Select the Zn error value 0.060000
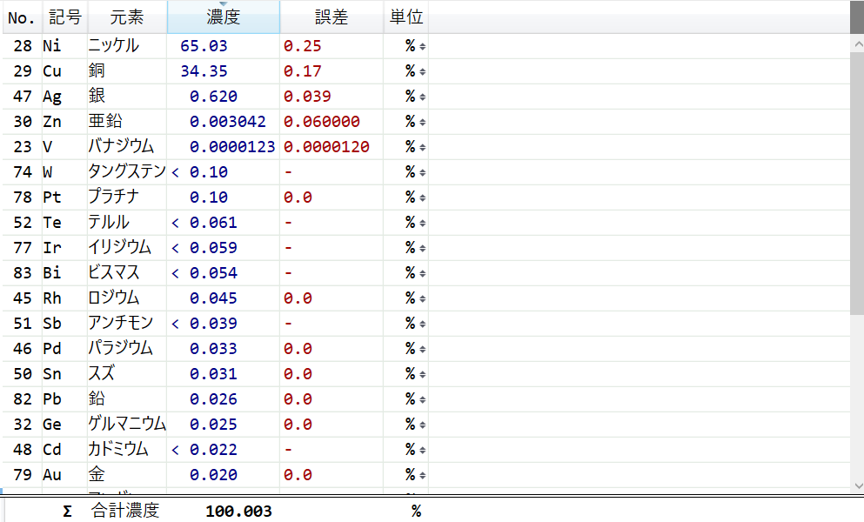 [322, 122]
